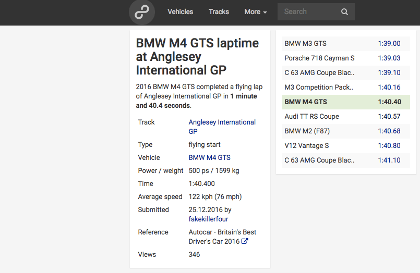Click the Porsche 718 Cayman S name
This screenshot has width=420, height=273.
319,58
